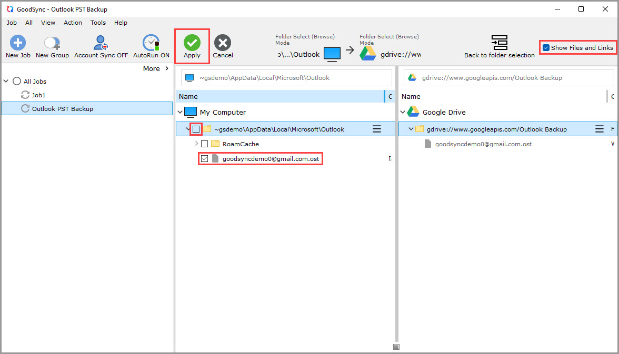The width and height of the screenshot is (619, 354).
Task: Expand the RoamCache folder
Action: point(197,144)
